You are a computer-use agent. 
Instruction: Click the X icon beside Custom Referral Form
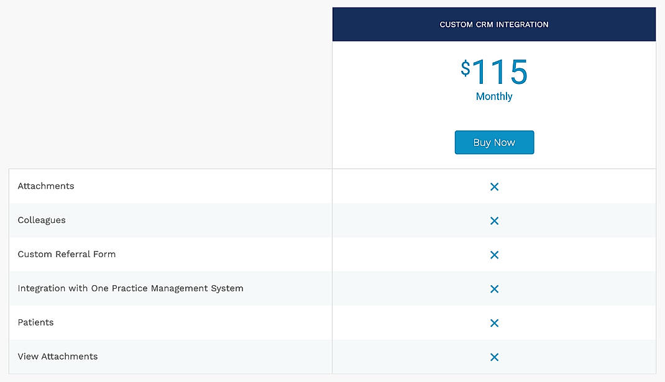click(494, 255)
